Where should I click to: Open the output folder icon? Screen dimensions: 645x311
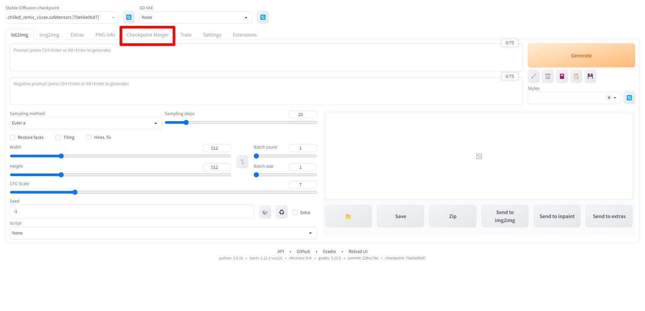[348, 216]
